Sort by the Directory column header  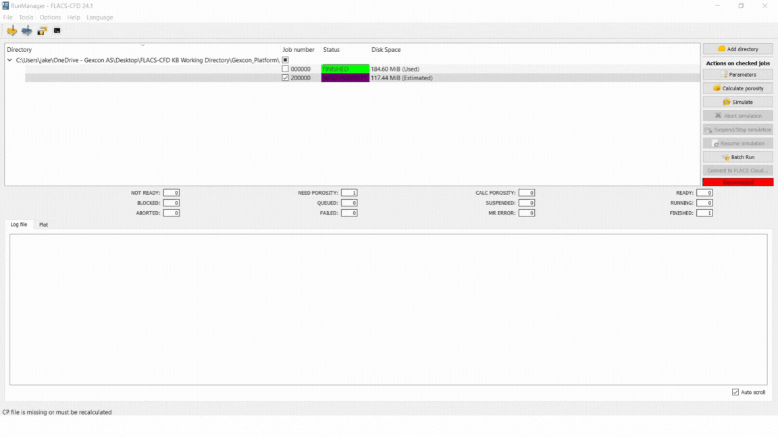20,49
